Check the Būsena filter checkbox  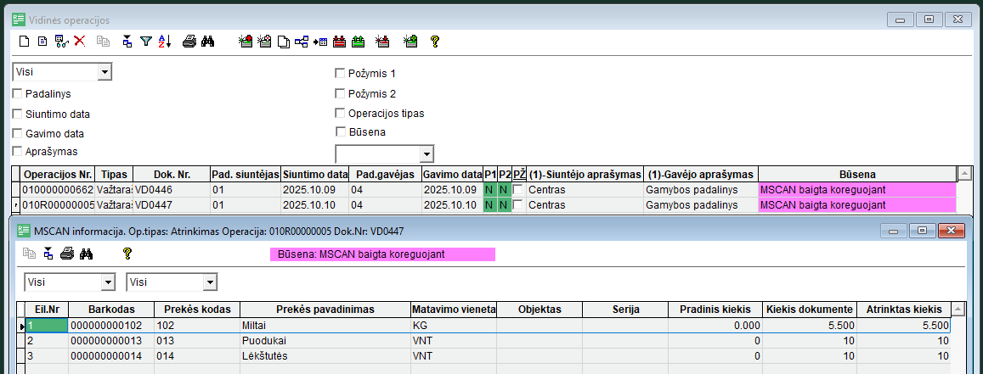(x=341, y=131)
